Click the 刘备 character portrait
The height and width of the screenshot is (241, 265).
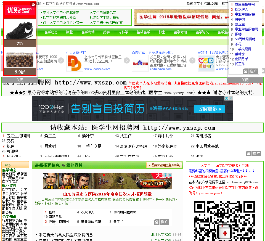tap(51, 181)
